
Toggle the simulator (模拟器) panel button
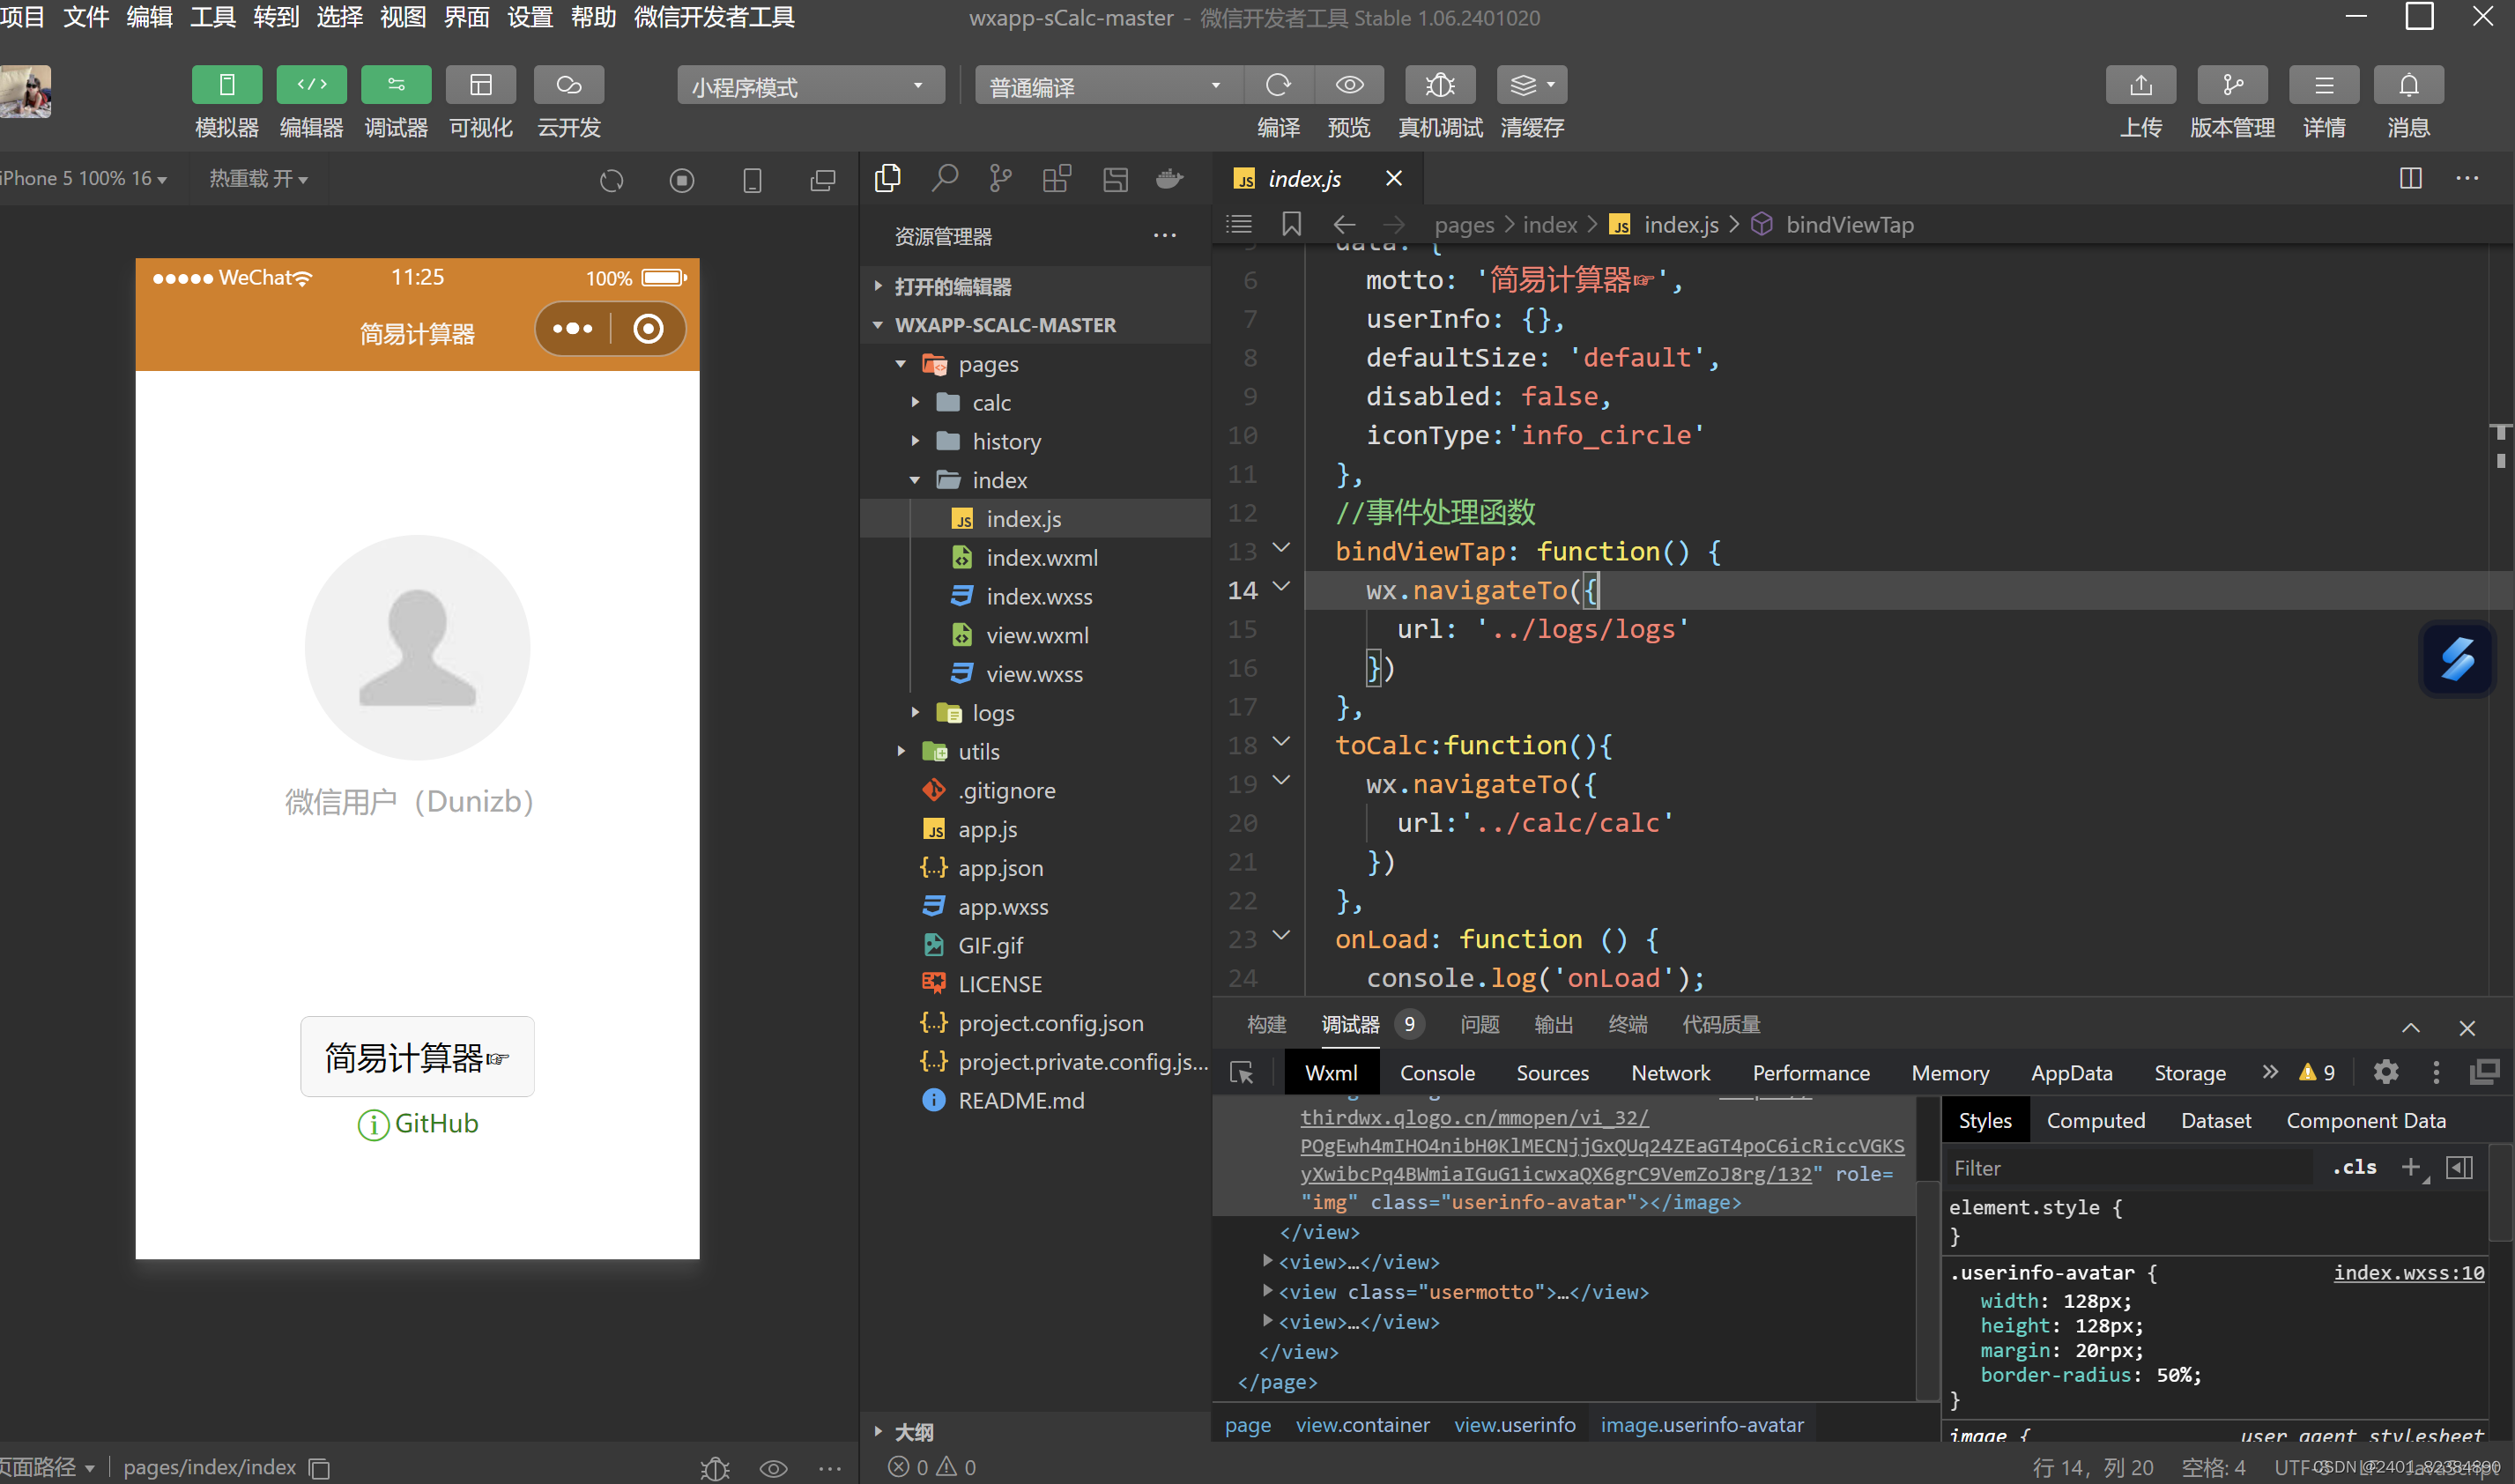[226, 85]
